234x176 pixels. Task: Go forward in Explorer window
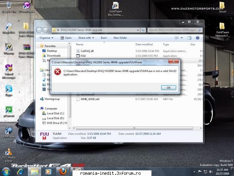pyautogui.click(x=46, y=30)
